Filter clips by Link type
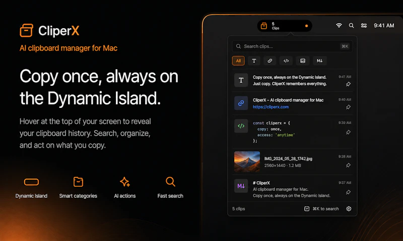This screenshot has width=403, height=241. coord(270,61)
